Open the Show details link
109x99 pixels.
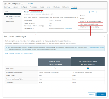(68, 29)
